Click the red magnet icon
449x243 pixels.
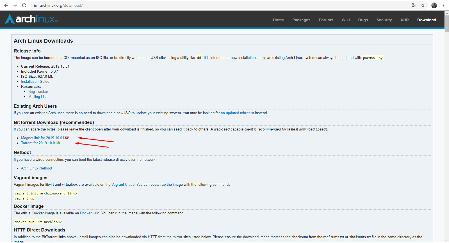(67, 137)
